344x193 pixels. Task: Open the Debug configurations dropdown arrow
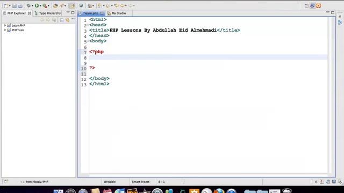click(x=32, y=6)
